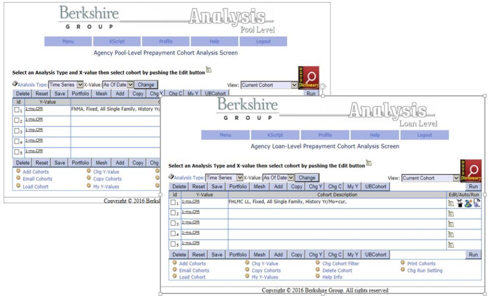Click the wizard icon in cohort row 1
489x296 pixels.
tap(468, 203)
